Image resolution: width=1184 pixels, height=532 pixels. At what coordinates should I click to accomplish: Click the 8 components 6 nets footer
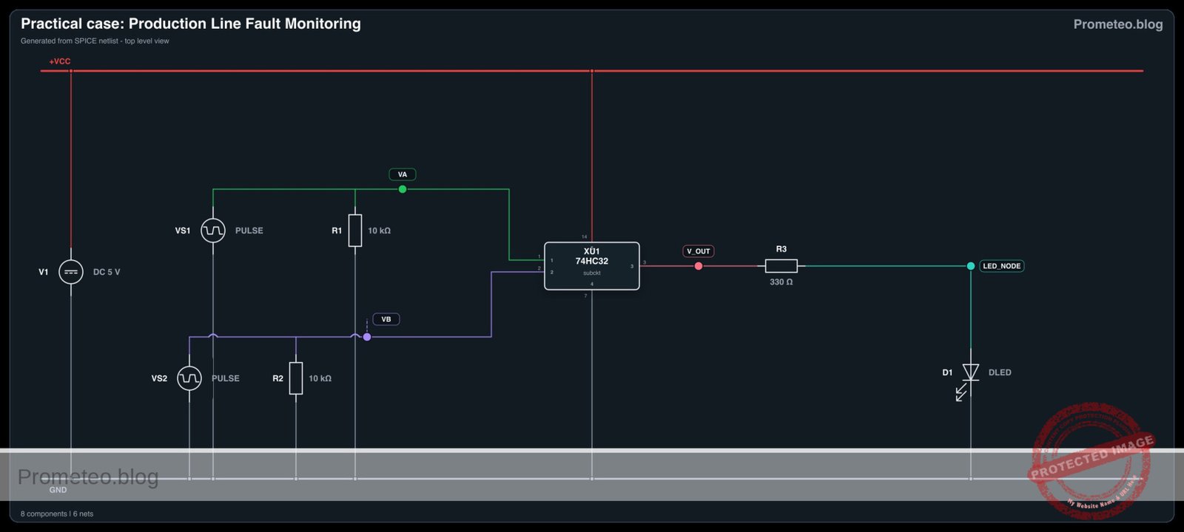click(x=57, y=514)
